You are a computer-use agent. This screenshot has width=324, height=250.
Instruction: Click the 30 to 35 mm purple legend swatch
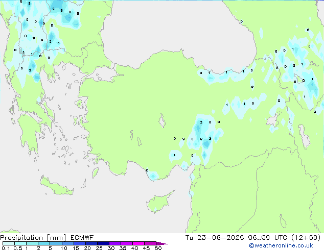[114, 243]
